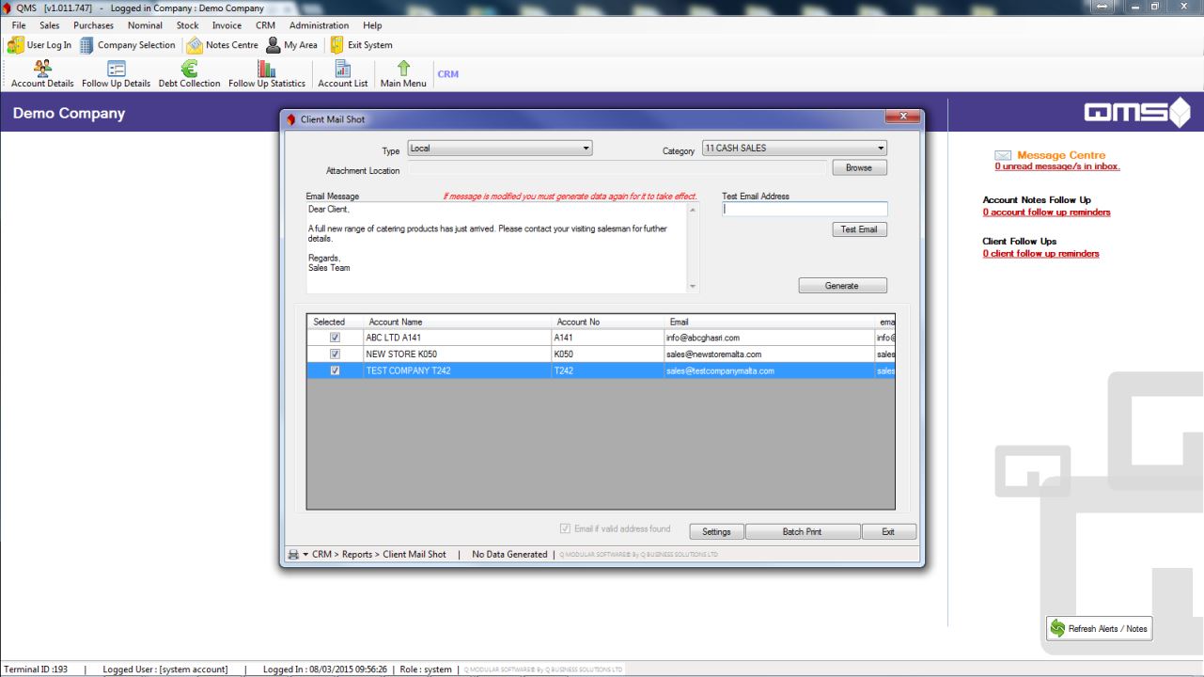Open the File menu

click(x=19, y=25)
